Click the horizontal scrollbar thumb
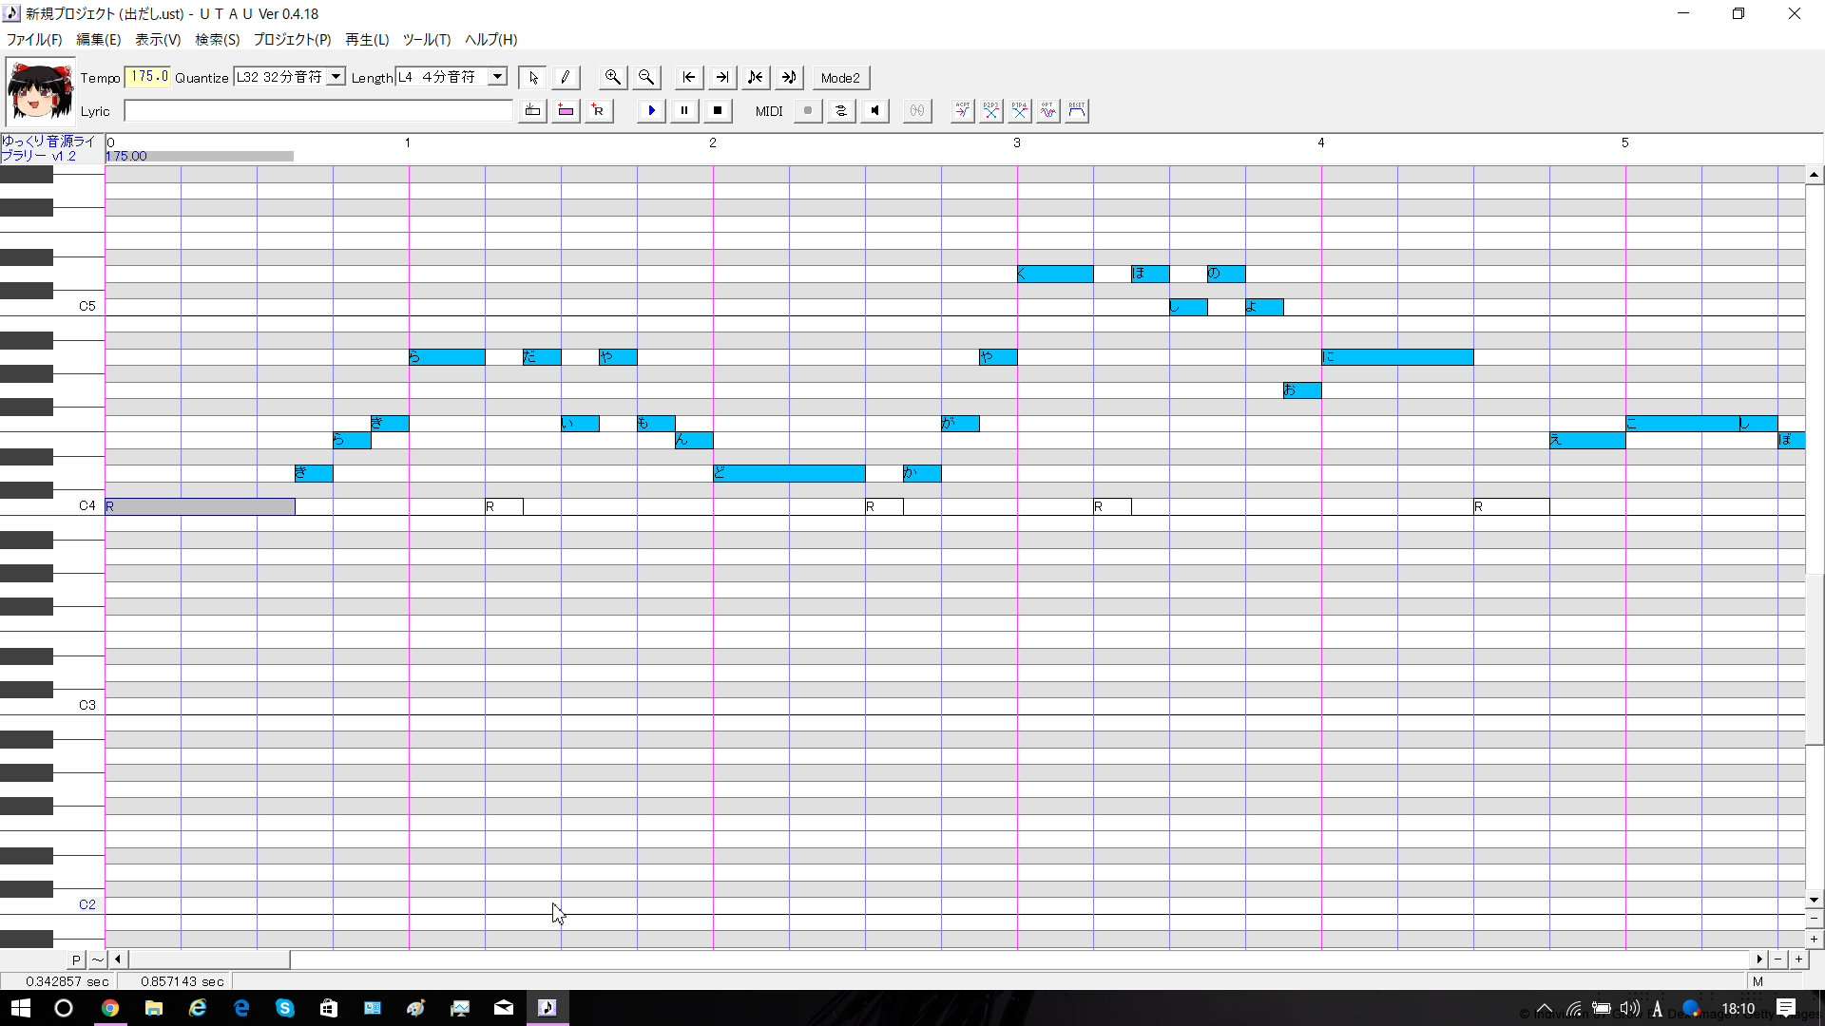The width and height of the screenshot is (1825, 1026). (x=209, y=959)
